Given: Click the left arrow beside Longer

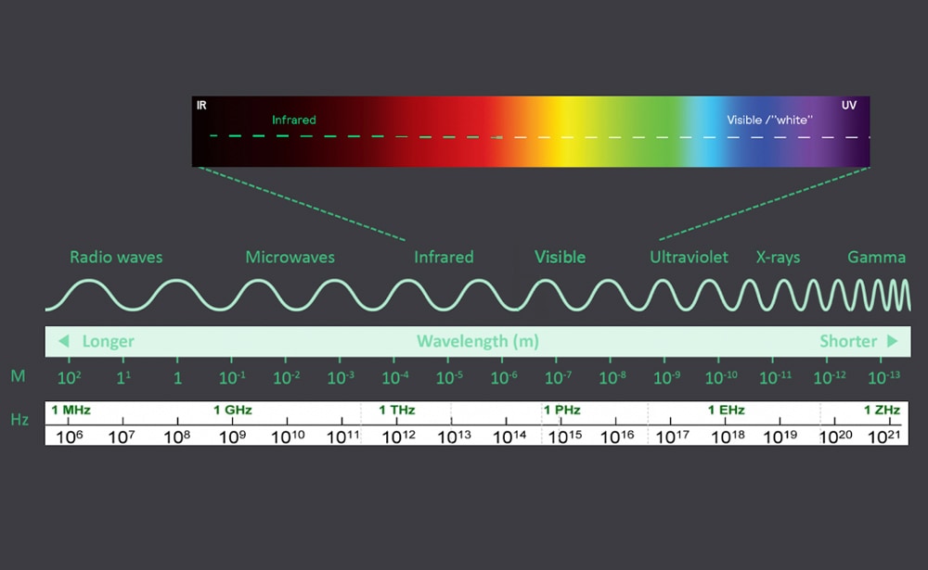Looking at the screenshot, I should 63,341.
